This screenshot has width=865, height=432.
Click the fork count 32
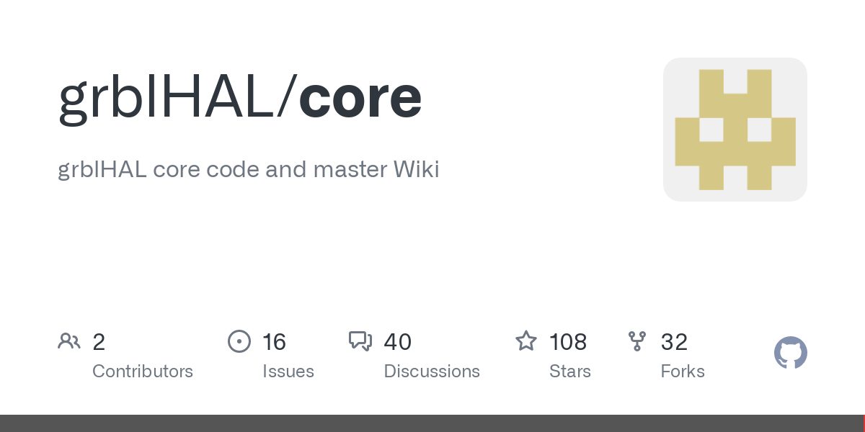click(x=674, y=341)
